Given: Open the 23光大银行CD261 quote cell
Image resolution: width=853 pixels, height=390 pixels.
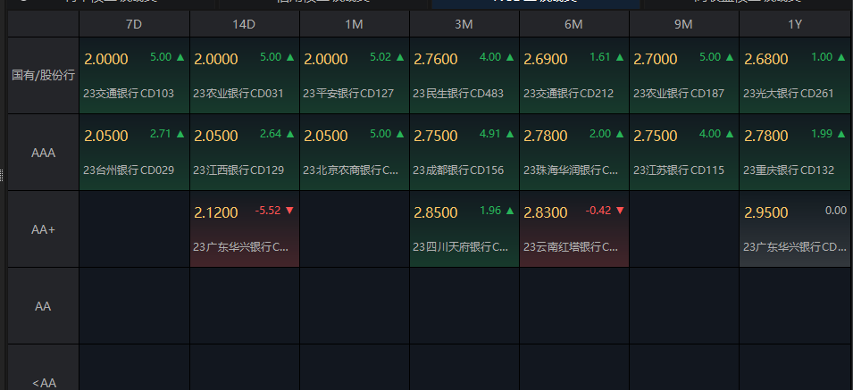Looking at the screenshot, I should tap(796, 76).
